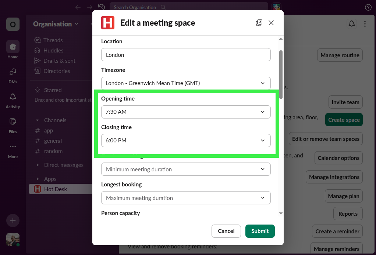This screenshot has width=376, height=255.
Task: Open the Closing time dropdown
Action: 186,141
